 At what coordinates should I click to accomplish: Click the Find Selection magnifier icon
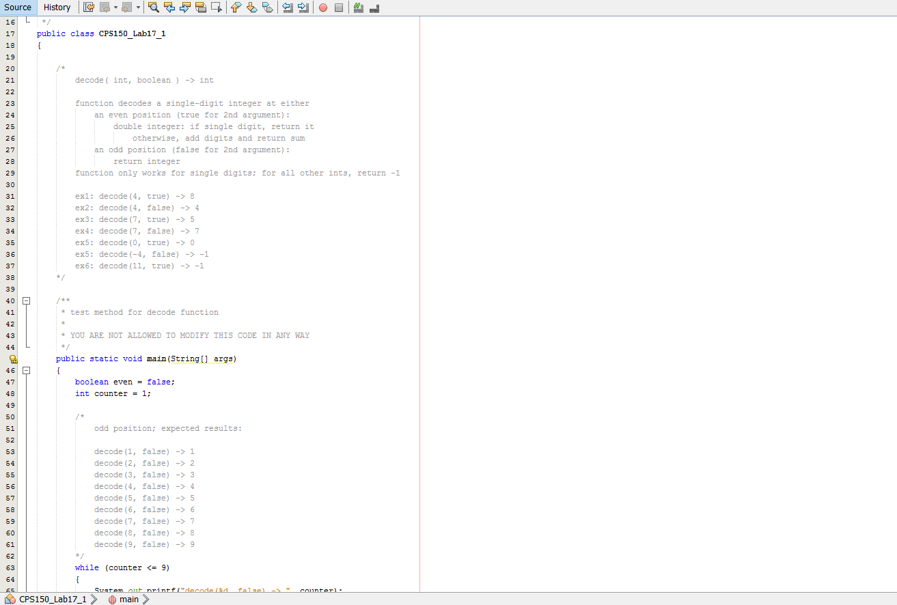[x=153, y=8]
